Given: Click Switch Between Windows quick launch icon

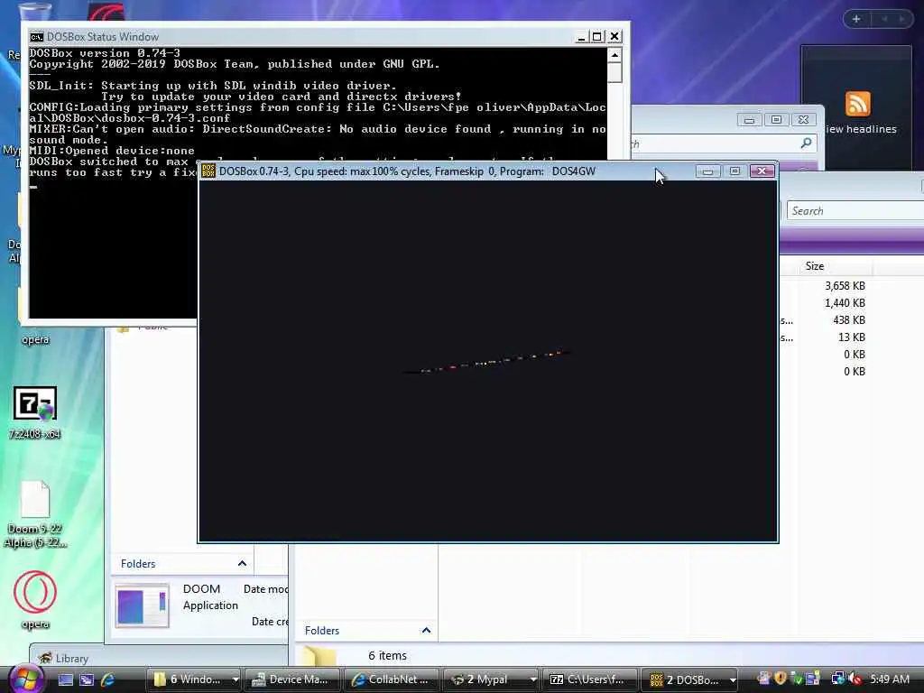Looking at the screenshot, I should tap(87, 679).
